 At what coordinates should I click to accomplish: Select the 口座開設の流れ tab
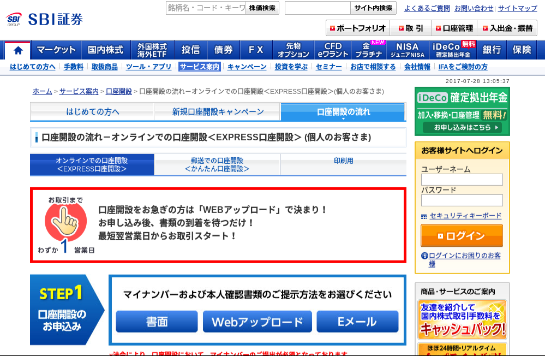[x=343, y=112]
